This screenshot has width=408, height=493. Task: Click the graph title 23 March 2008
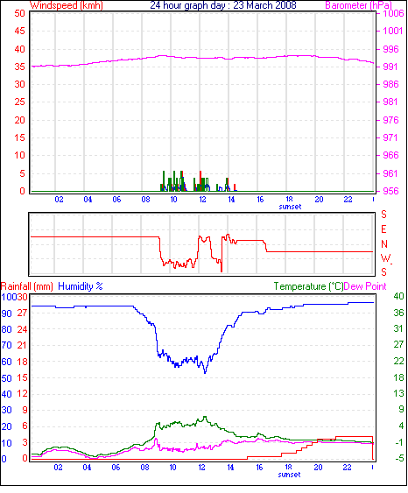[x=223, y=5]
